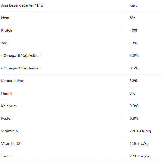Select the 0.8% phosphorus value
Viewport: 164px width, 164px height.
point(134,118)
